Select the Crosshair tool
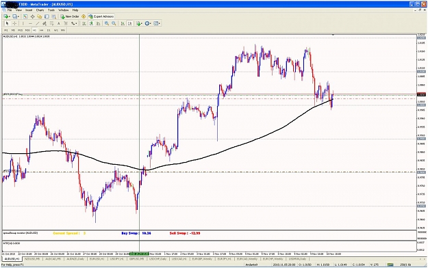 (x=14, y=23)
